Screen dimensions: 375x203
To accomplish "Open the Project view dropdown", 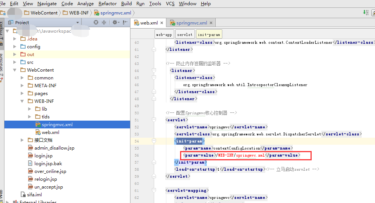I will (x=77, y=23).
